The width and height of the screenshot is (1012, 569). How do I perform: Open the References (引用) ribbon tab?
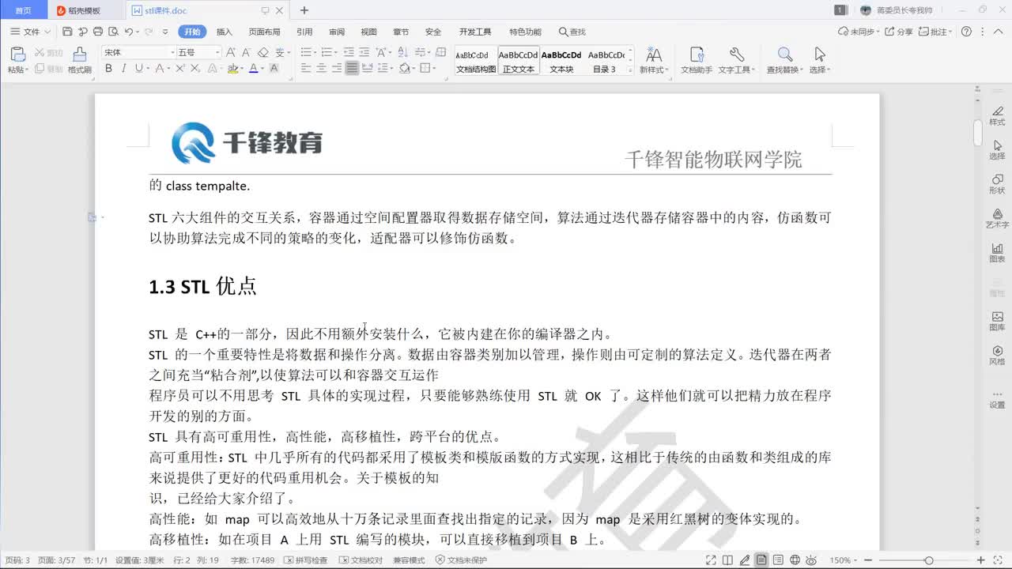[x=304, y=32]
